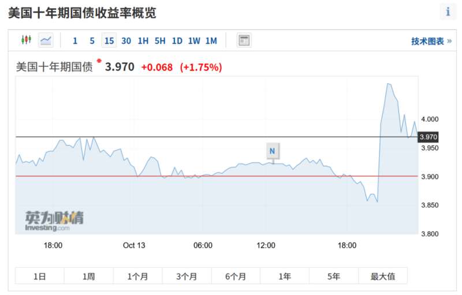This screenshot has height=295, width=462.
Task: Switch to the 1个月 range tab
Action: 137,276
